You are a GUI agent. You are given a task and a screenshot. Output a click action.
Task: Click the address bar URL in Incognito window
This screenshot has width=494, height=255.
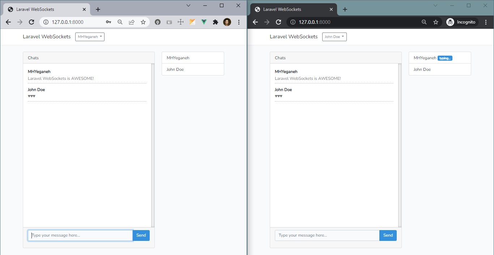point(315,22)
